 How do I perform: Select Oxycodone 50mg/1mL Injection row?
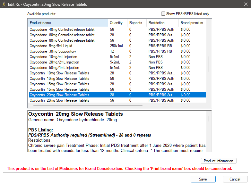tap(117, 68)
